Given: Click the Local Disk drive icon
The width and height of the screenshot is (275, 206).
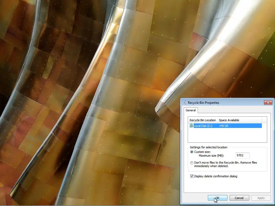Looking at the screenshot, I should pos(191,126).
